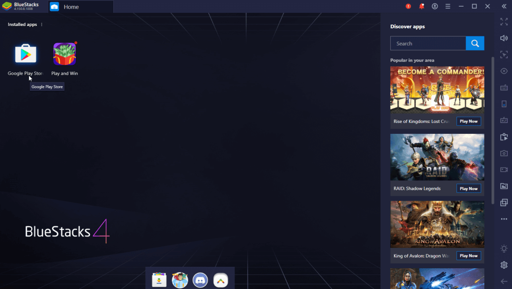Play Now for King of Avalon
The width and height of the screenshot is (512, 289).
pyautogui.click(x=468, y=256)
